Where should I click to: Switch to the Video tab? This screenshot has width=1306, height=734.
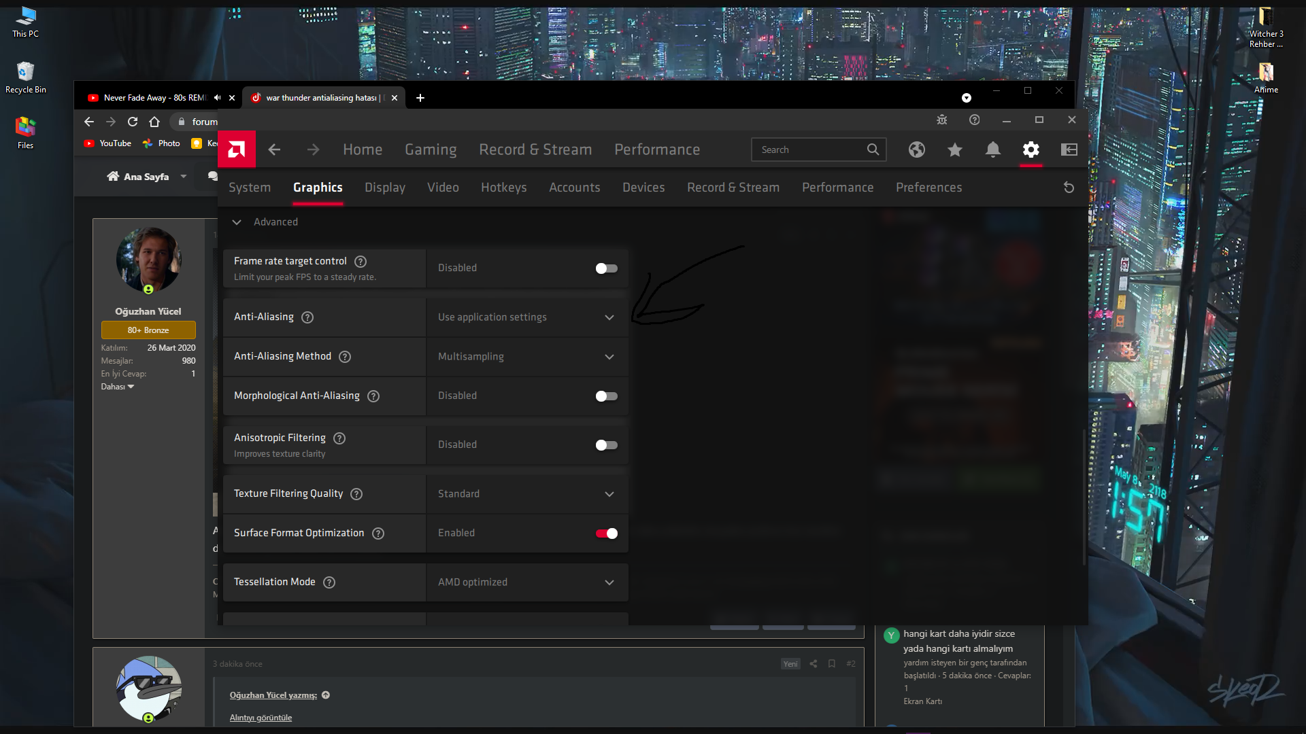click(443, 188)
